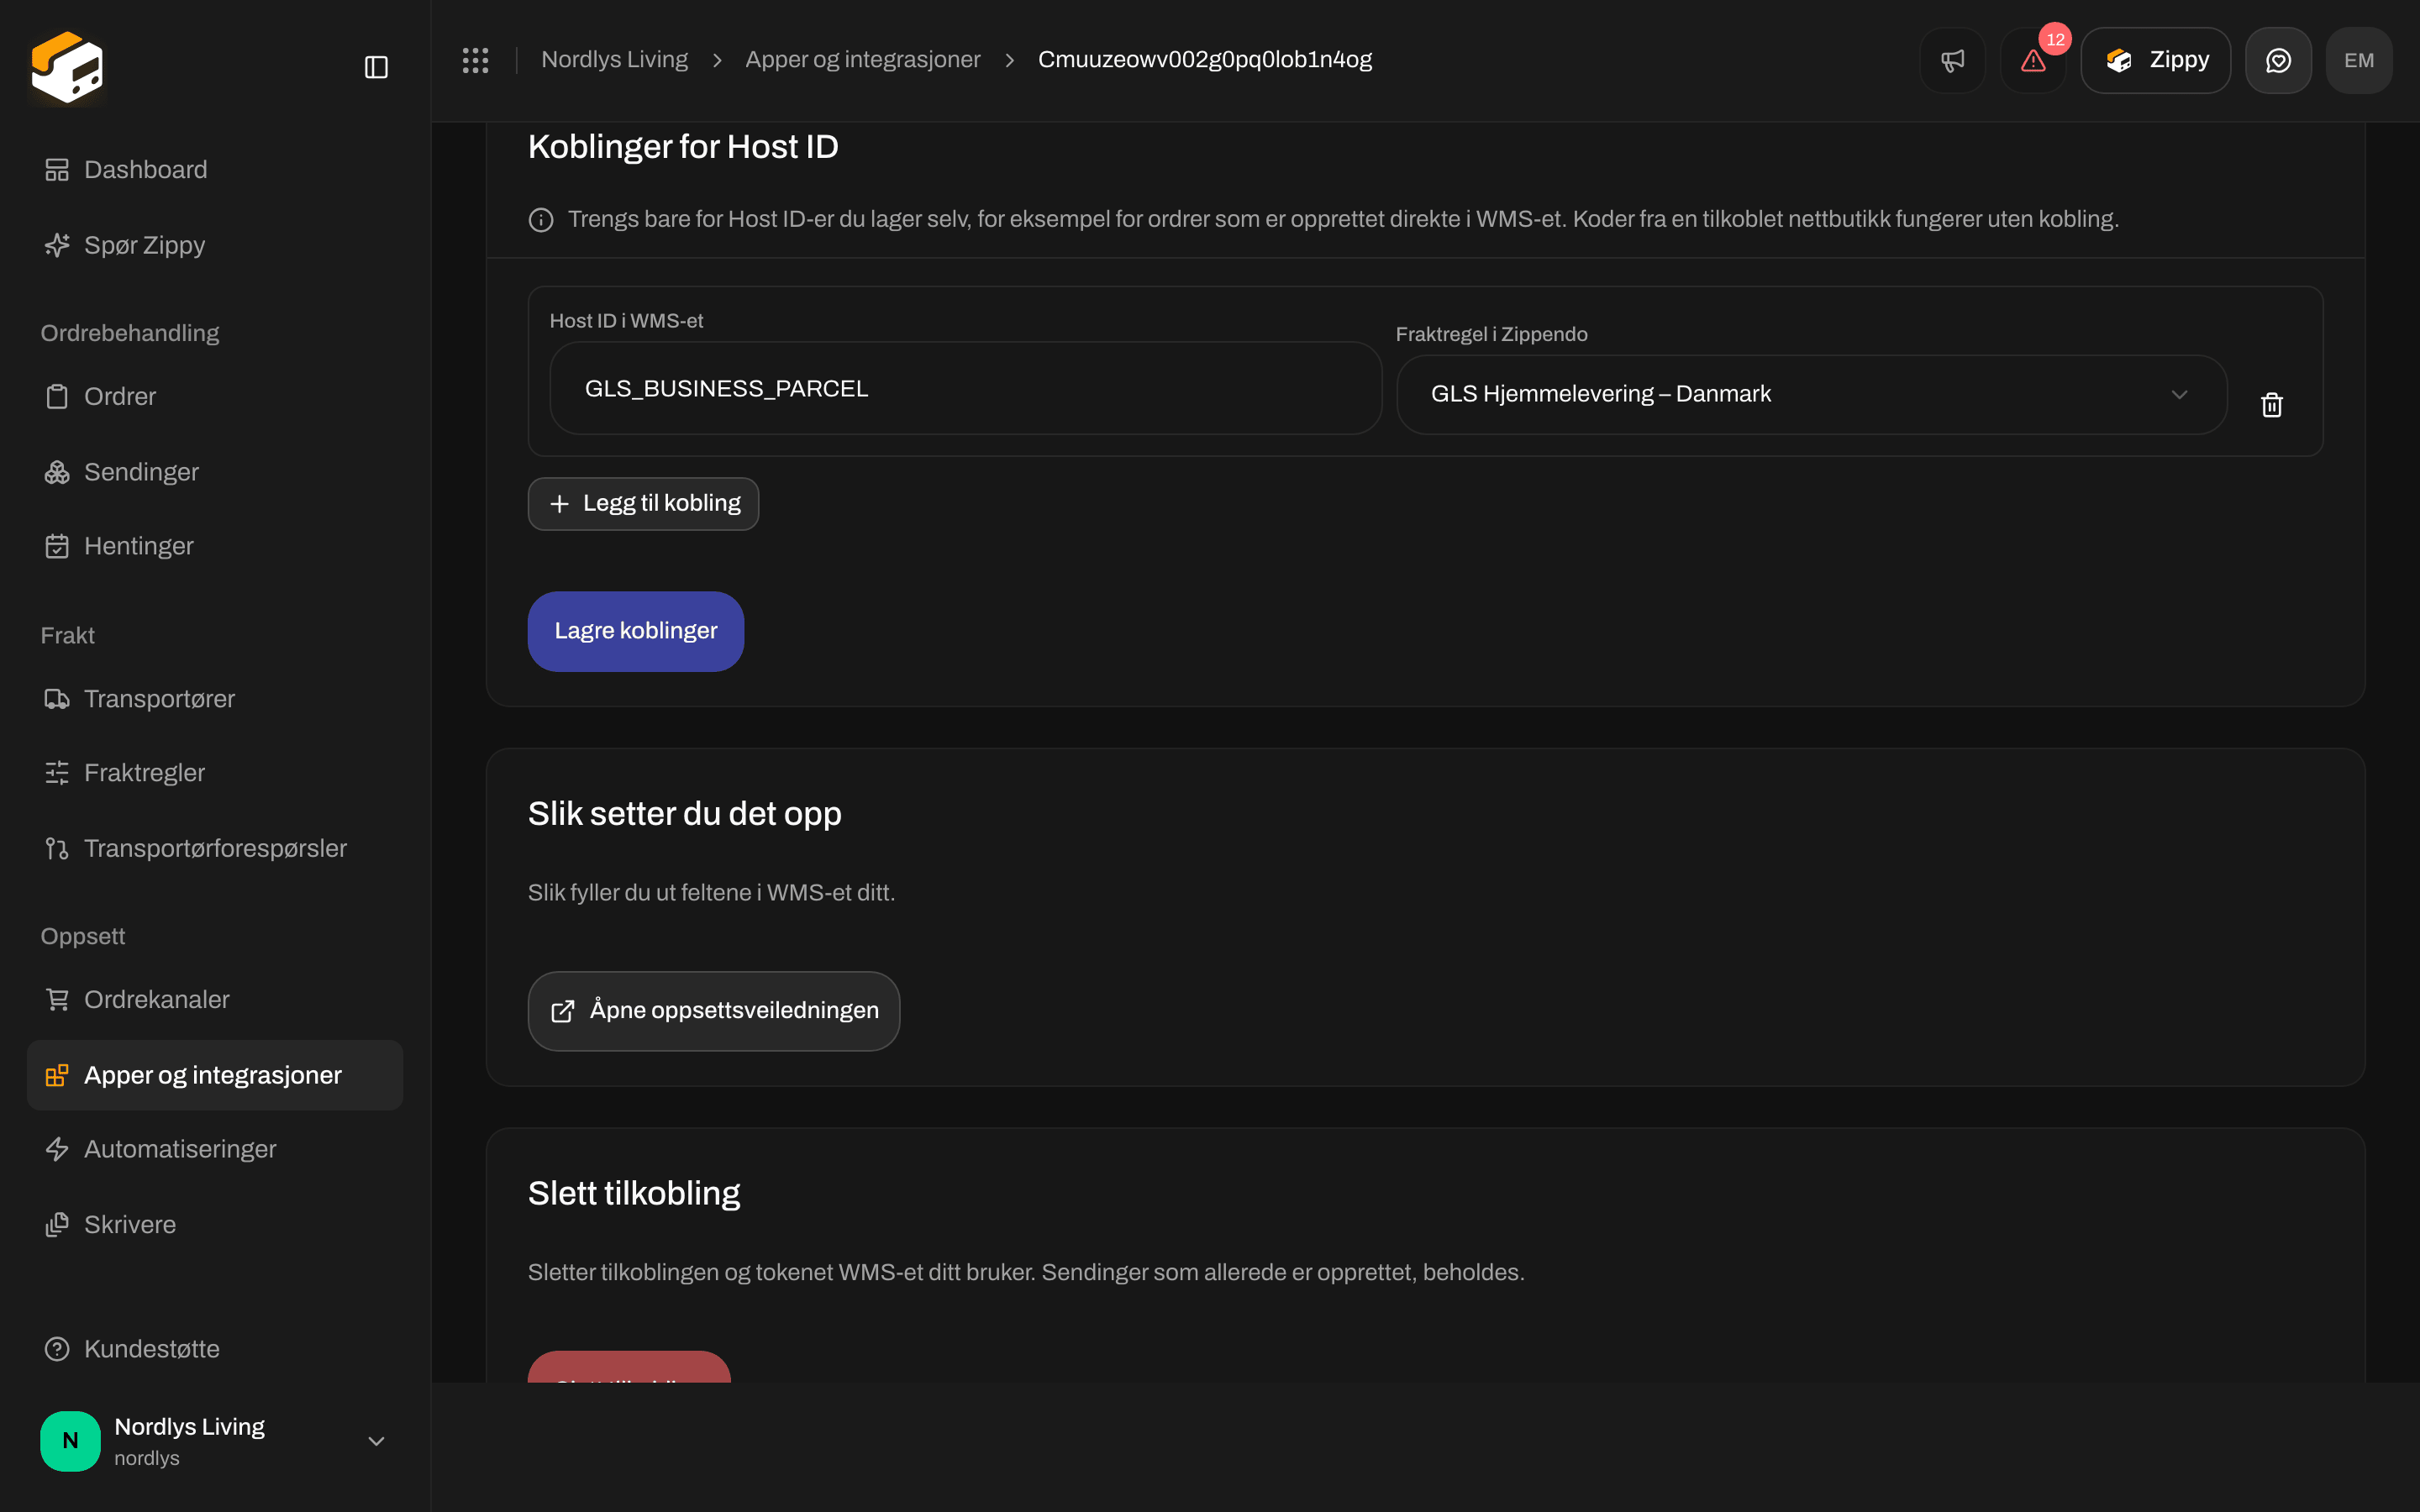Open the EM user avatar menu
Viewport: 2420px width, 1512px height.
point(2359,60)
